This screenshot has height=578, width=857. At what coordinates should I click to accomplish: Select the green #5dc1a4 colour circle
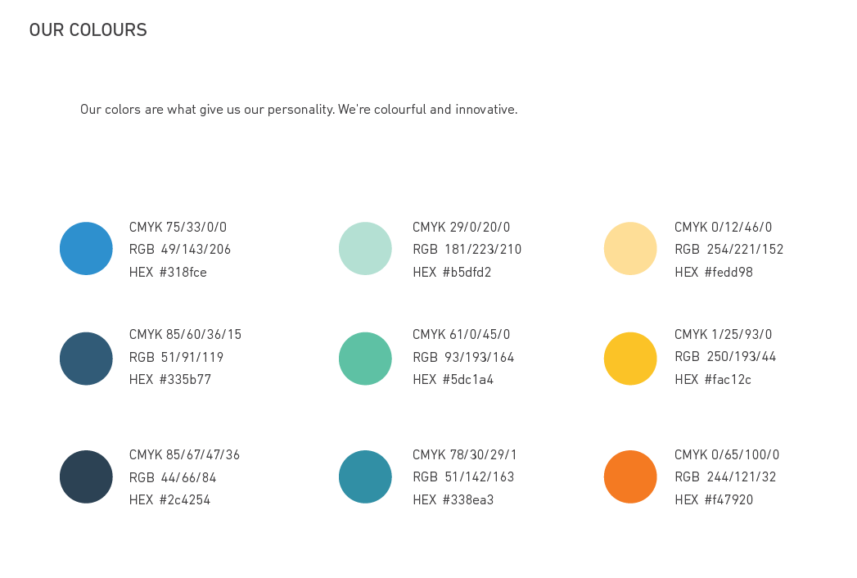365,359
